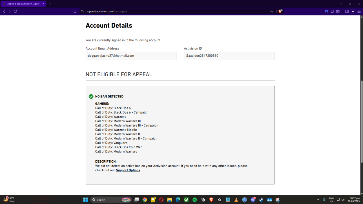The image size is (363, 204).
Task: Click the Brave Shields icon in address bar
Action: tap(280, 11)
